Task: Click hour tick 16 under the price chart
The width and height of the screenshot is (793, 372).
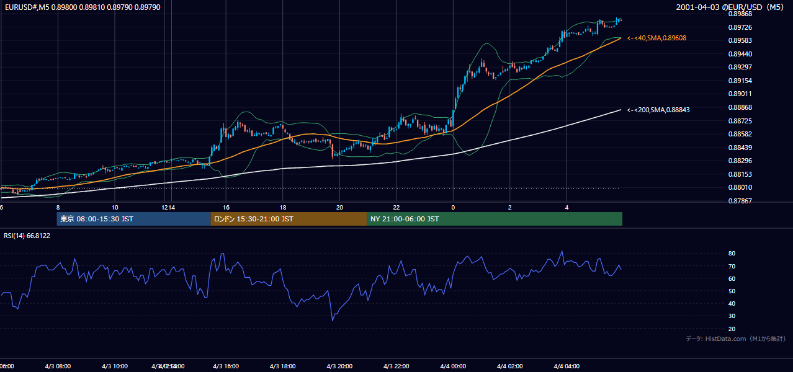Action: 226,207
